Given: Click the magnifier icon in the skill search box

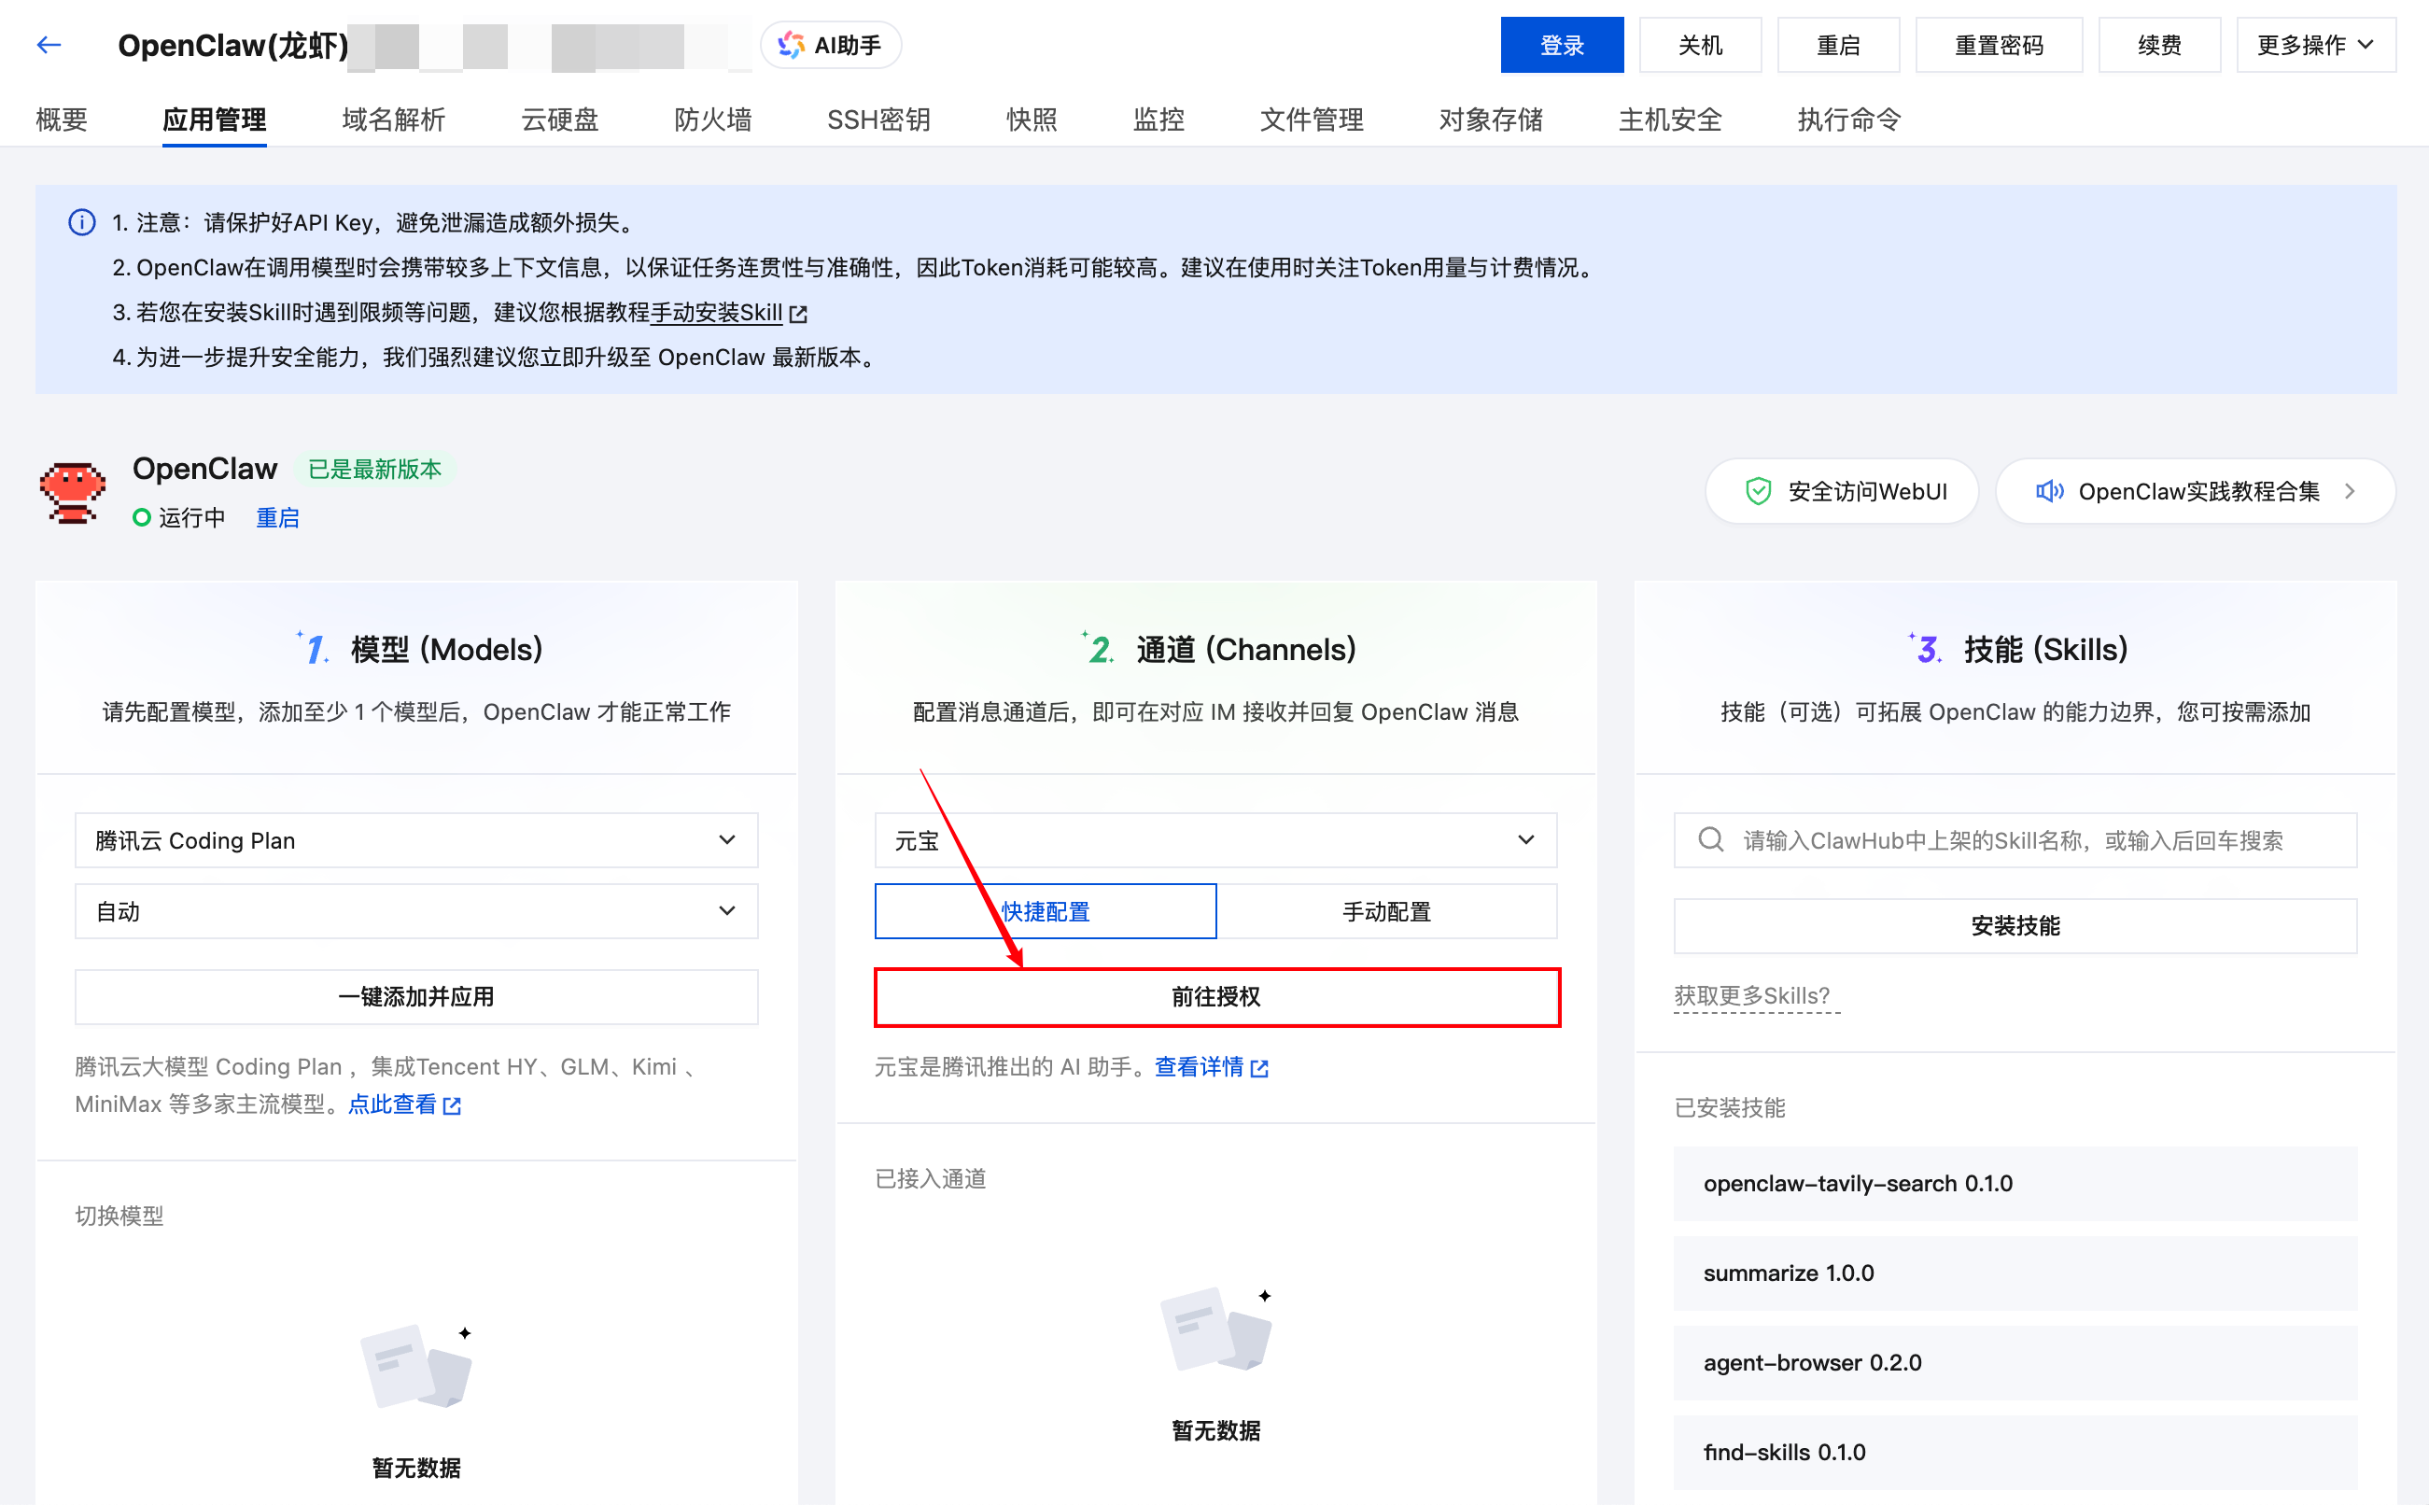Looking at the screenshot, I should (x=1709, y=839).
